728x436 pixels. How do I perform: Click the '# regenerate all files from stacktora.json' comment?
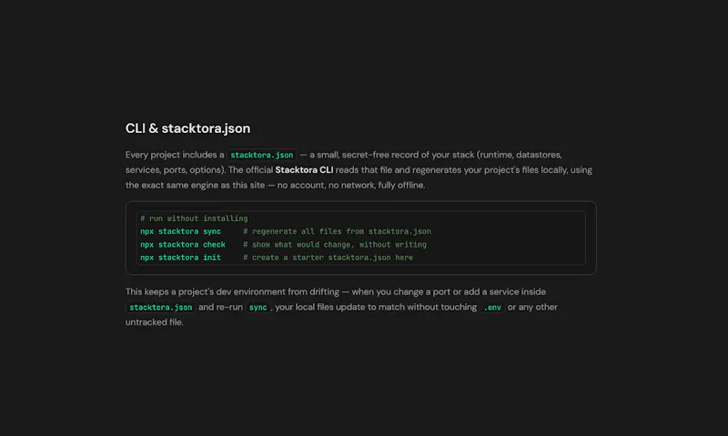coord(337,231)
